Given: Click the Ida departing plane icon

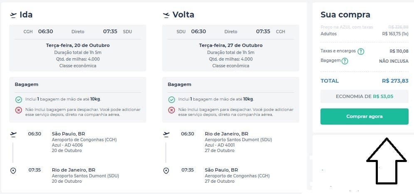Looking at the screenshot, I should tap(13, 15).
